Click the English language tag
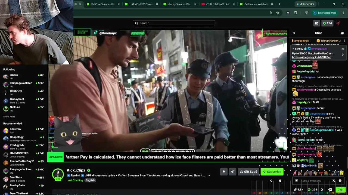 point(90,180)
